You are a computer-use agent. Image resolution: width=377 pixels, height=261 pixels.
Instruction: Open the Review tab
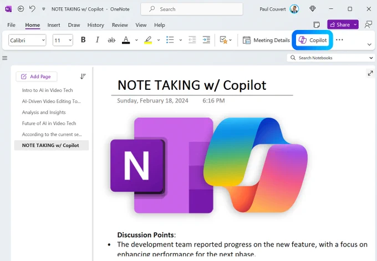point(120,25)
